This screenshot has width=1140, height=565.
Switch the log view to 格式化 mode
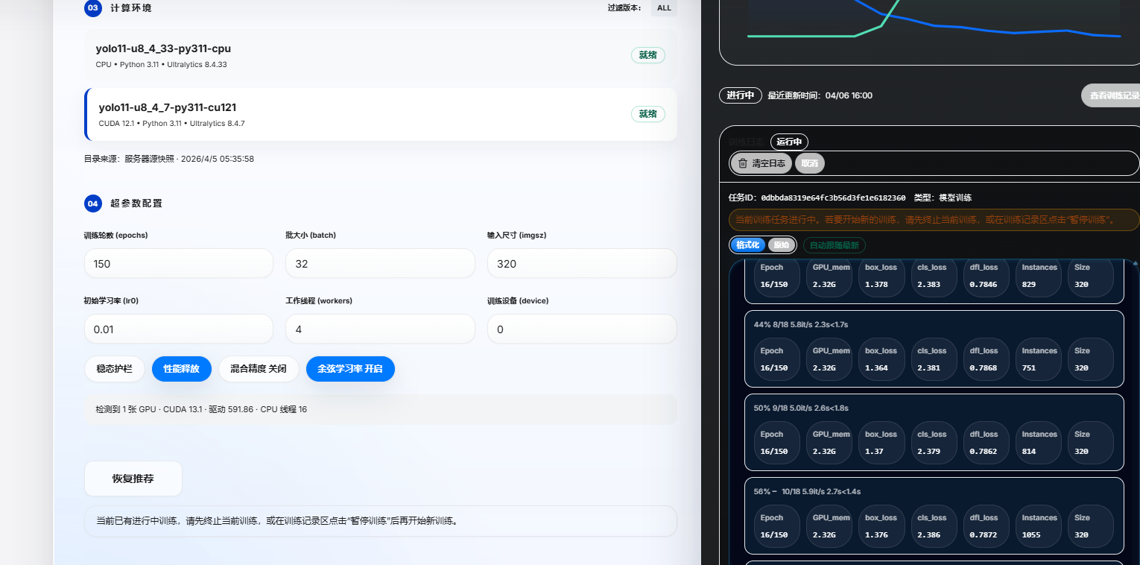[747, 244]
